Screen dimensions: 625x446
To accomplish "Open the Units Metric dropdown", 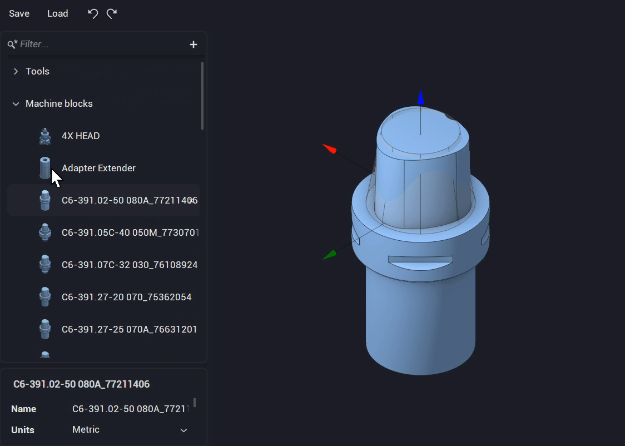I will [130, 430].
